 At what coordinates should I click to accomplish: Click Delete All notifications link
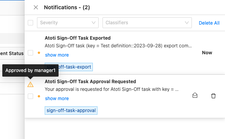[x=209, y=23]
